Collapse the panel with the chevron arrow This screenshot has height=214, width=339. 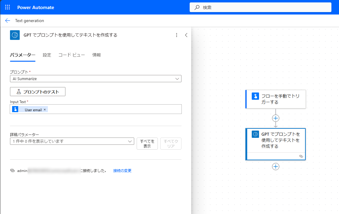pos(186,35)
